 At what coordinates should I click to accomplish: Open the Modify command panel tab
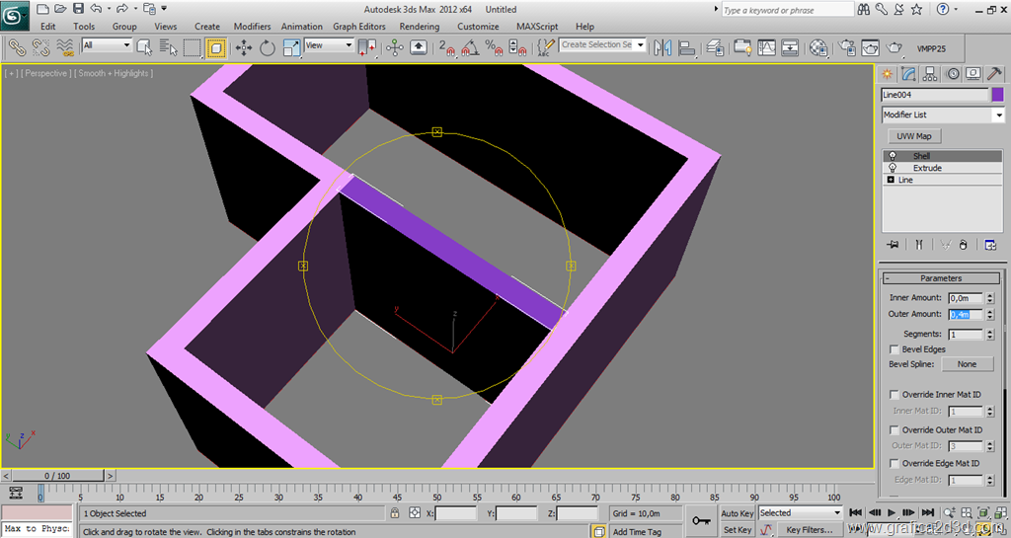pyautogui.click(x=908, y=74)
